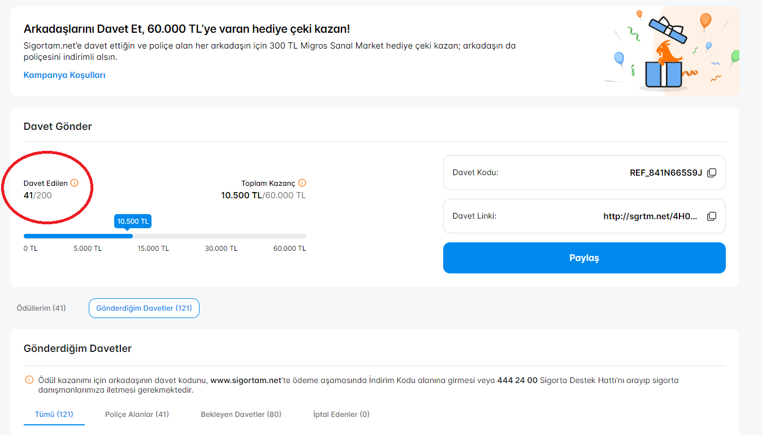Click the 15.000 TL milestone label
Viewport: 762px width, 435px height.
pyautogui.click(x=153, y=249)
